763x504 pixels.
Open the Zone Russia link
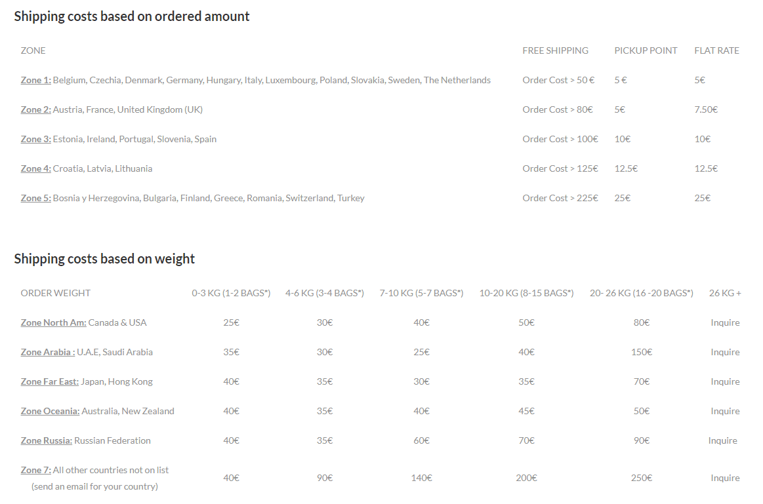(x=46, y=441)
